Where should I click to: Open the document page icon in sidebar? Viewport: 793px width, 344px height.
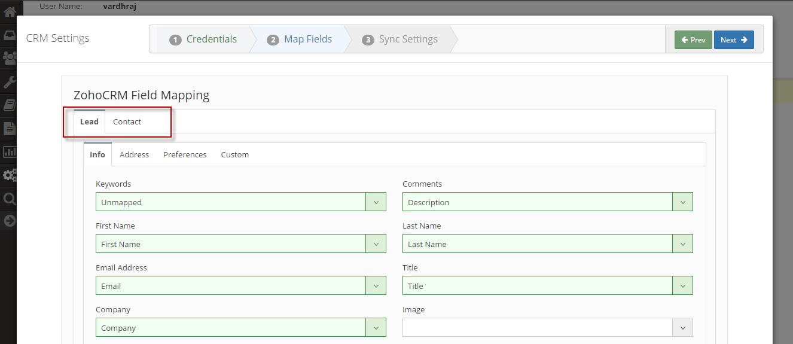pyautogui.click(x=10, y=128)
